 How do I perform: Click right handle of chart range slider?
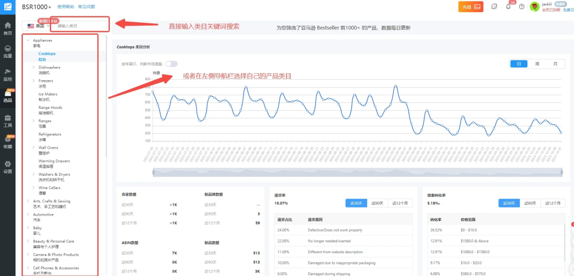tap(562, 172)
